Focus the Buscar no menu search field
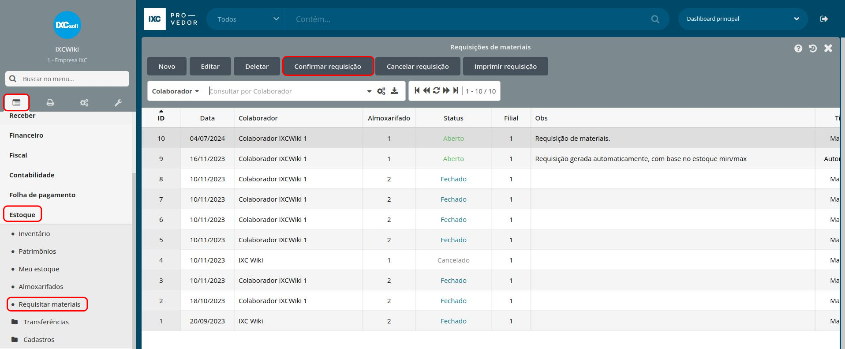 (67, 79)
